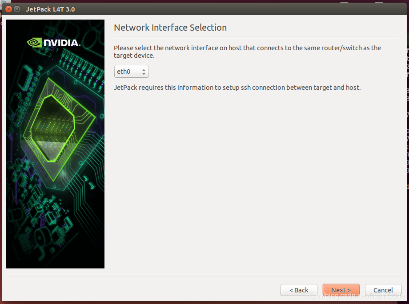Click the instruction text about router/switch

[247, 52]
